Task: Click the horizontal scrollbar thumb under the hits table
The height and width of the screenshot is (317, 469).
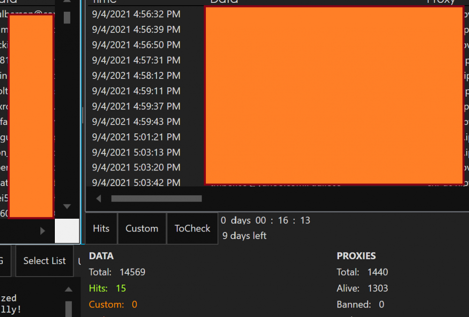Action: coord(156,199)
